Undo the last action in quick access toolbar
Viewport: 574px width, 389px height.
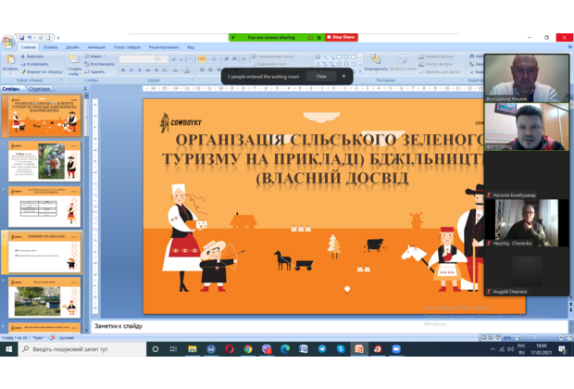[x=30, y=38]
